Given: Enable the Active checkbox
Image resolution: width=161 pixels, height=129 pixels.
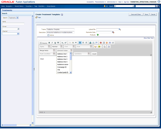Looking at the screenshot, I should coord(49,35).
